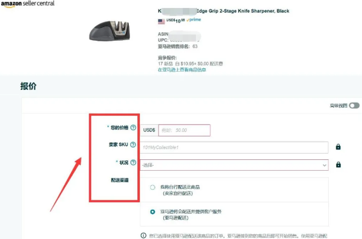Click lock icon beside condition dropdown
This screenshot has width=362, height=239.
click(x=339, y=164)
